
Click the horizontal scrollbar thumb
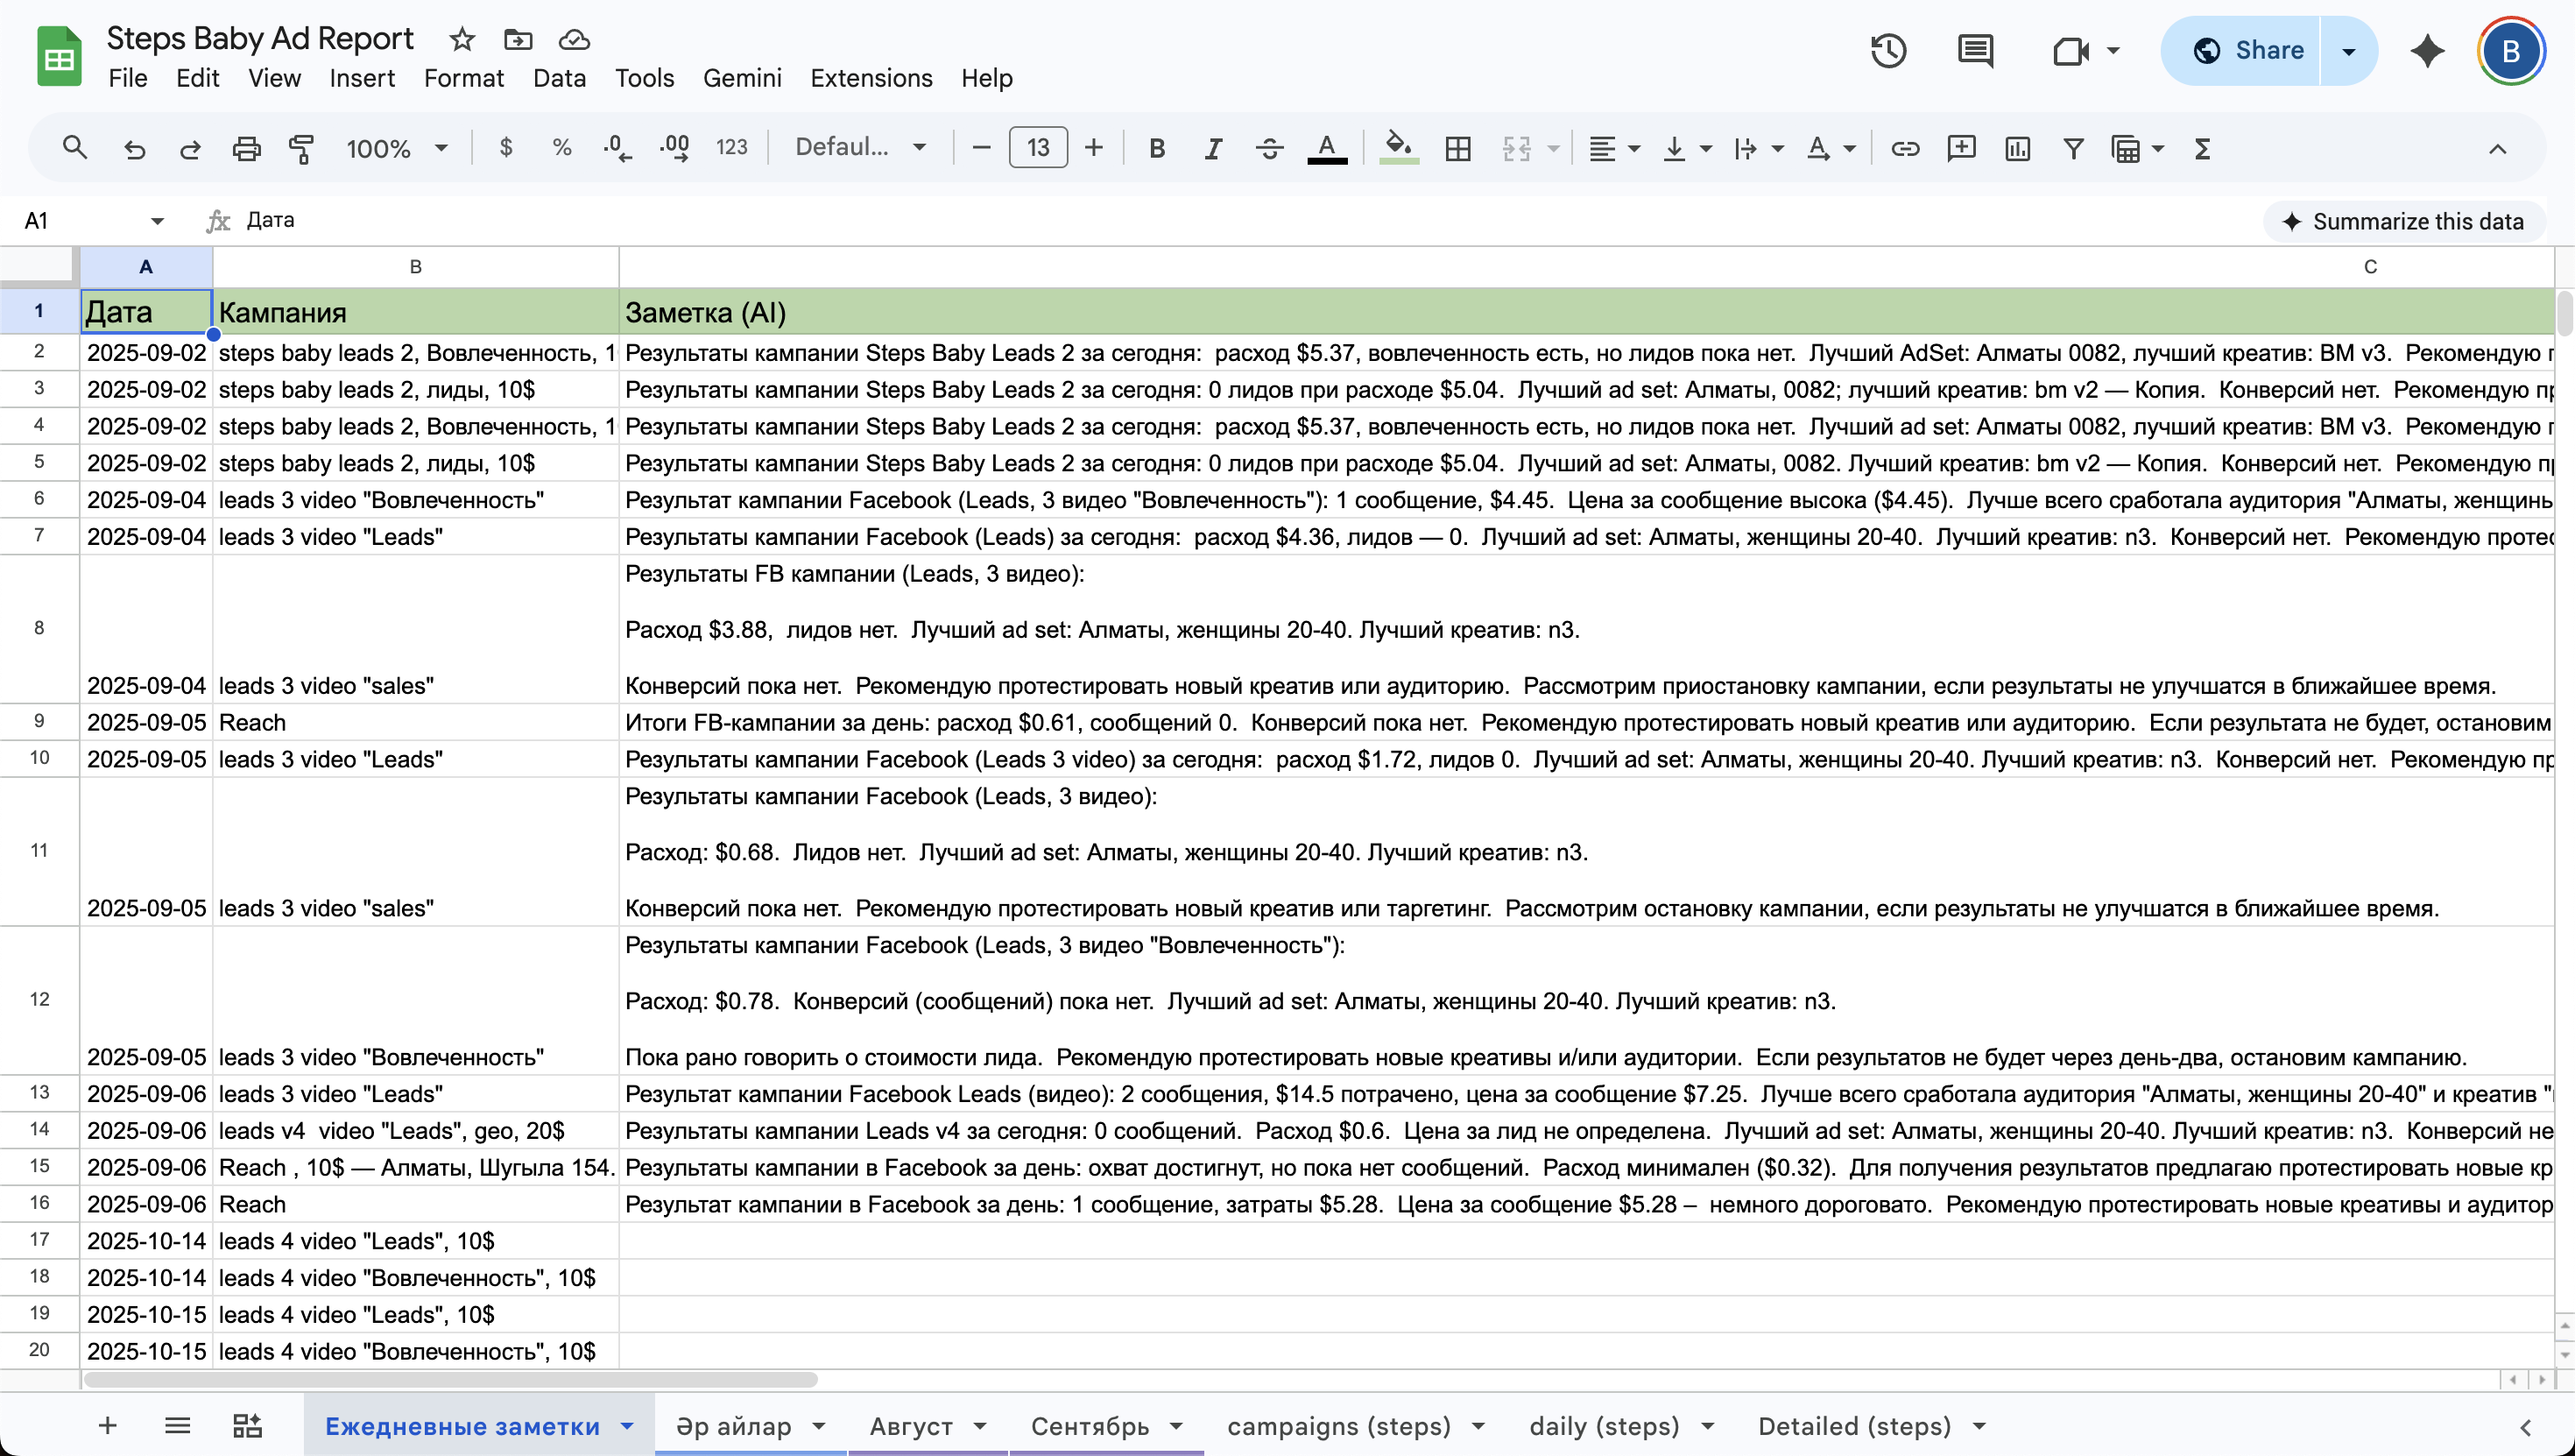coord(450,1380)
